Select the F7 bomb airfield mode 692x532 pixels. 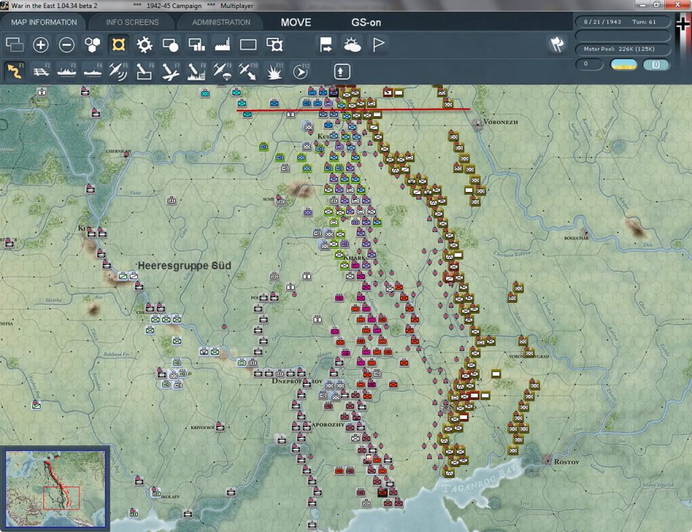(x=170, y=71)
